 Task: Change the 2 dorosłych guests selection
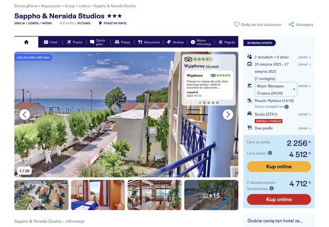coord(304,57)
